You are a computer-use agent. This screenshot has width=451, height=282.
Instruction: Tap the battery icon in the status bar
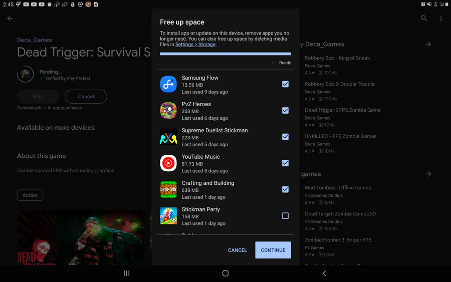click(446, 4)
